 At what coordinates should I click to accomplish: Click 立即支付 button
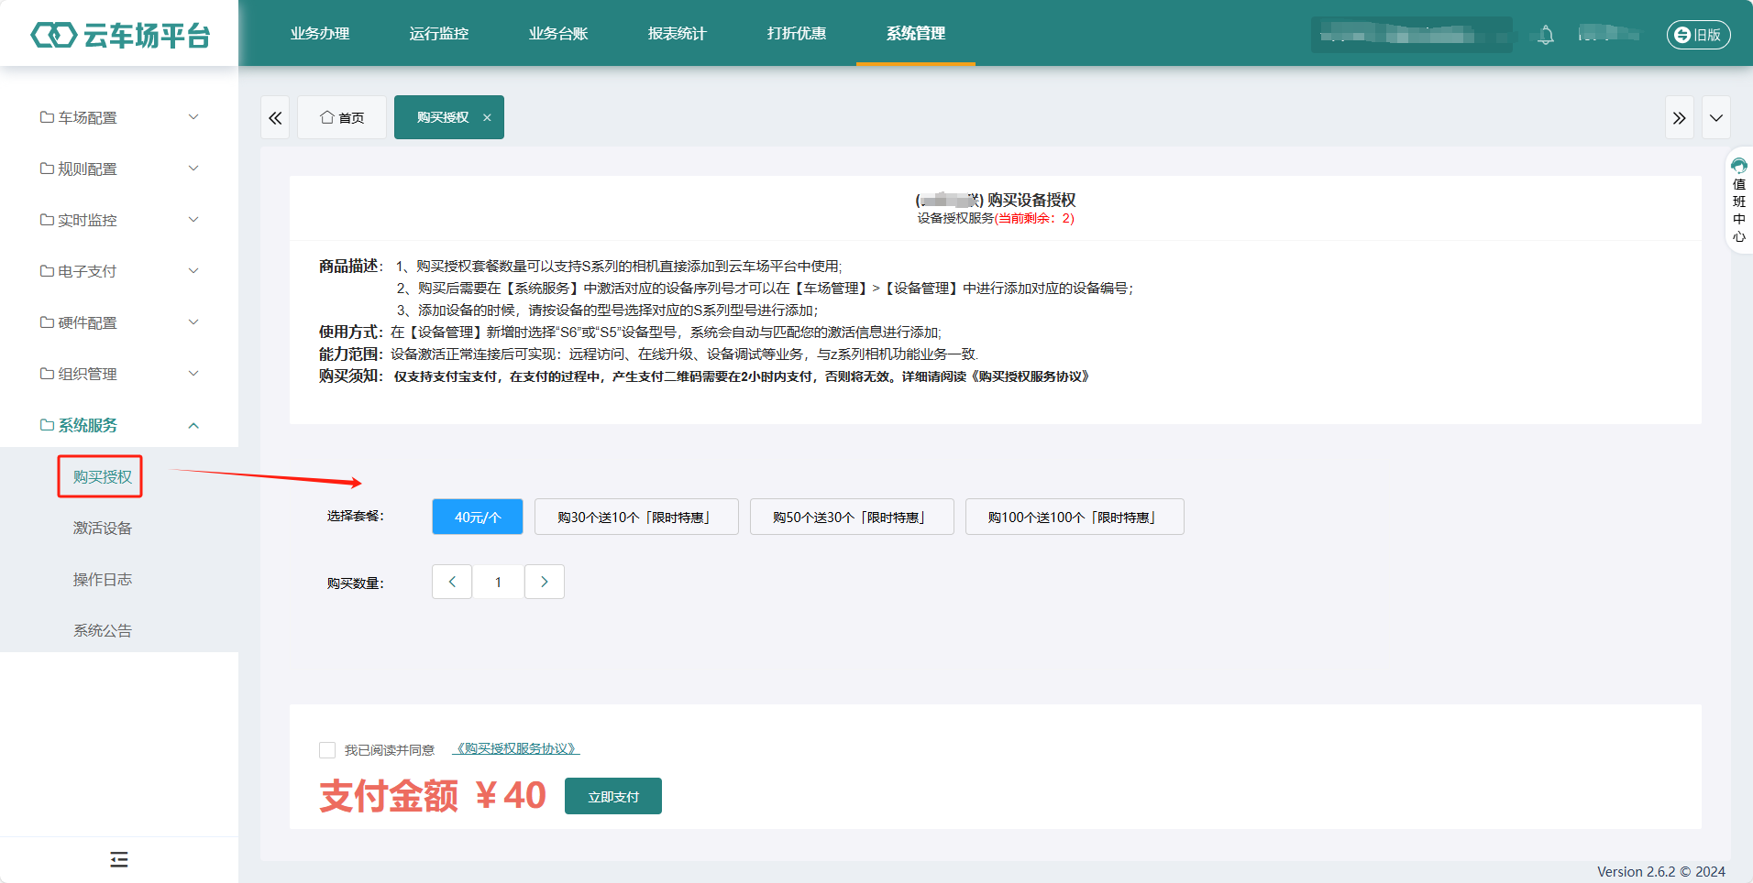(x=613, y=796)
